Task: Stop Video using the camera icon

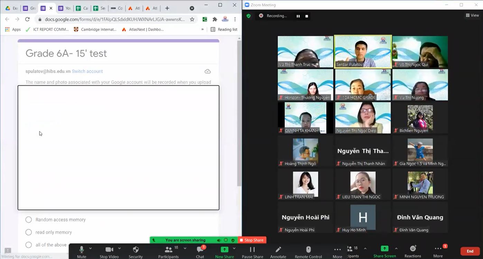Action: 109,252
